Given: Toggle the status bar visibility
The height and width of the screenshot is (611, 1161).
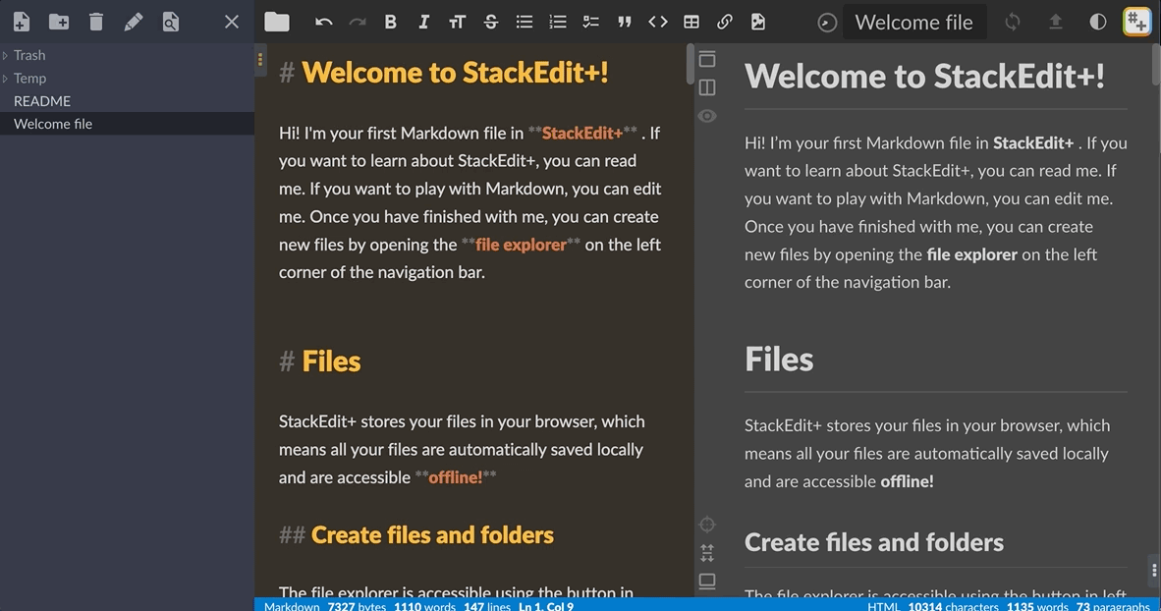Looking at the screenshot, I should click(707, 582).
